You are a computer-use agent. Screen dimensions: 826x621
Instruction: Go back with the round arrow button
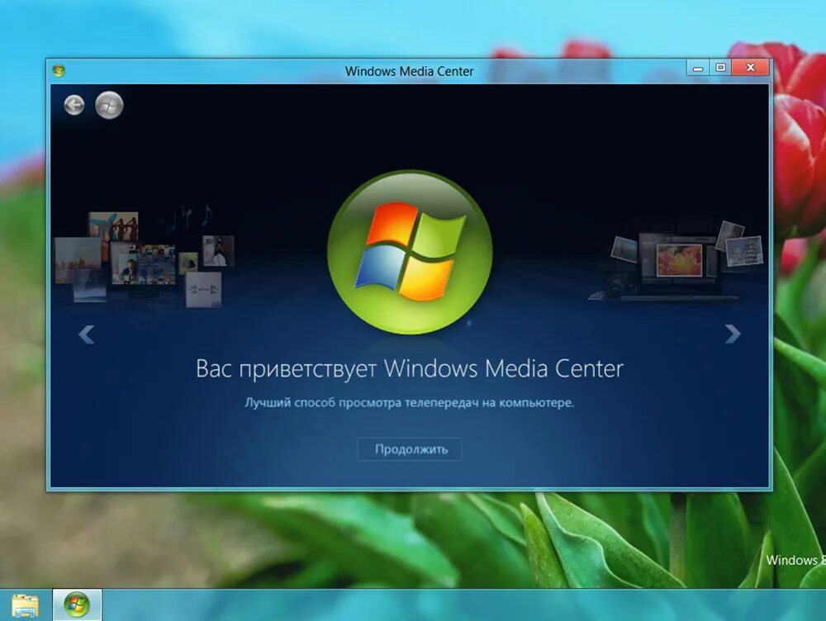pyautogui.click(x=74, y=106)
